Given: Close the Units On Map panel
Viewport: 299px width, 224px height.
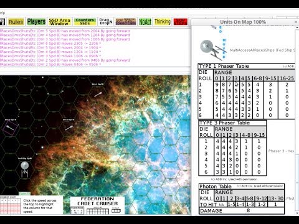Looking at the screenshot, I should coord(296,22).
